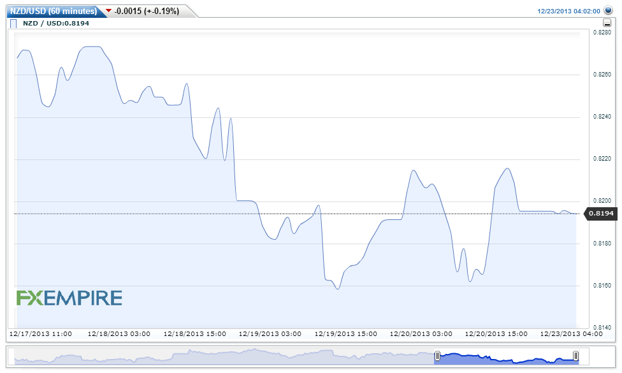Click the 12/18/2013 15:00 x-axis label
622x373 pixels.
[195, 334]
